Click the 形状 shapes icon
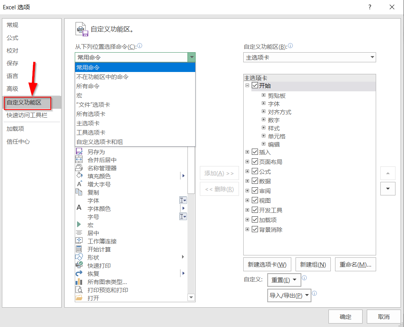The height and width of the screenshot is (327, 404). tap(79, 257)
